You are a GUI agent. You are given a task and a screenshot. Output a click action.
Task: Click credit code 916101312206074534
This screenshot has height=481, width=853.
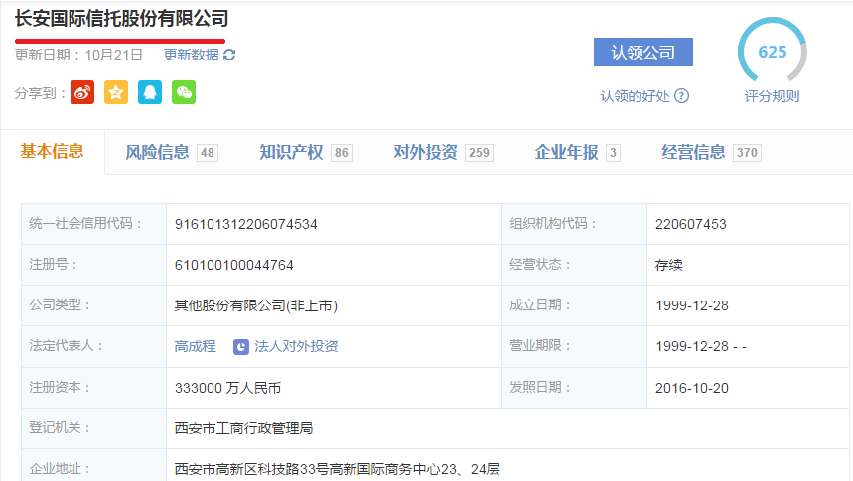pyautogui.click(x=246, y=224)
